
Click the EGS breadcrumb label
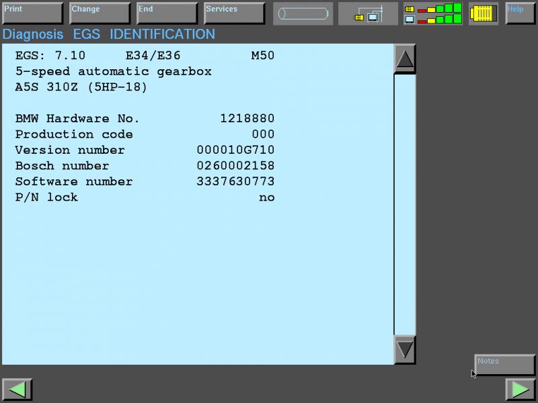point(86,34)
